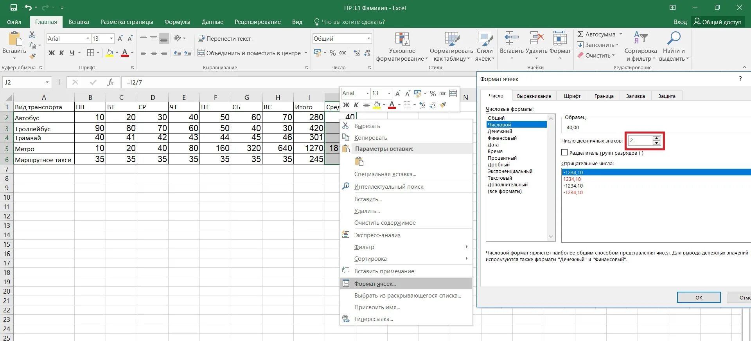Open Sort & Filter (Сортировка и фильтр)

641,47
